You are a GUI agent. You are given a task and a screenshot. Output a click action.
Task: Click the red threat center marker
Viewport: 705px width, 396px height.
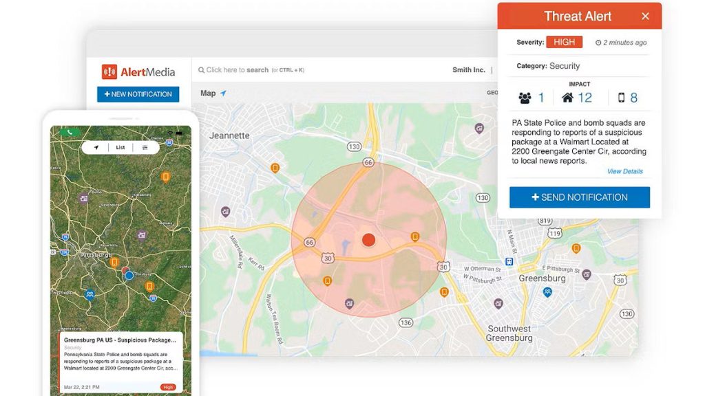click(368, 240)
